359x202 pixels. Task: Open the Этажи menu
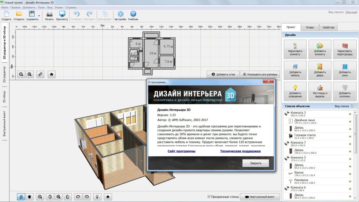click(58, 7)
